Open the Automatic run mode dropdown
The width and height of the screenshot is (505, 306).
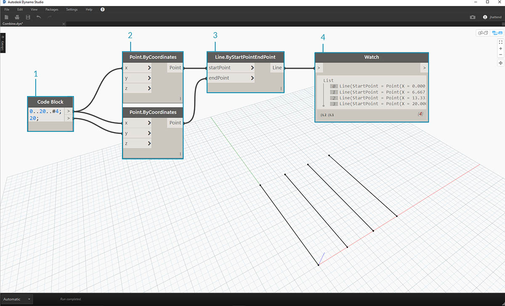tap(17, 299)
